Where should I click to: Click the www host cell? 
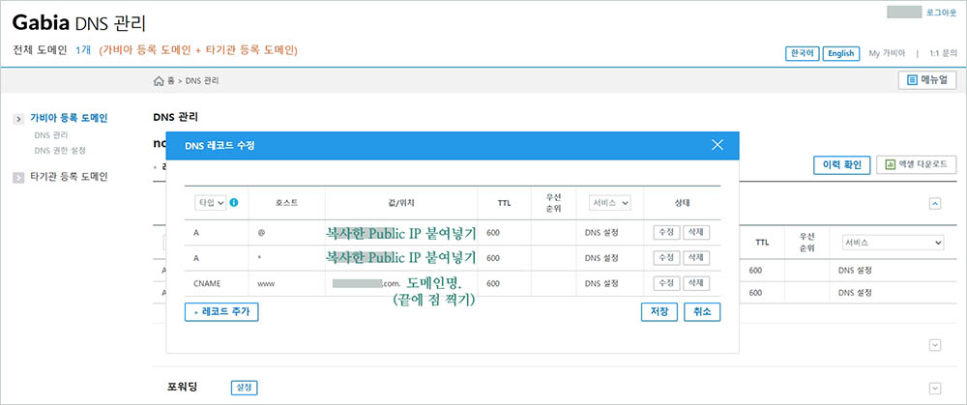tap(266, 283)
